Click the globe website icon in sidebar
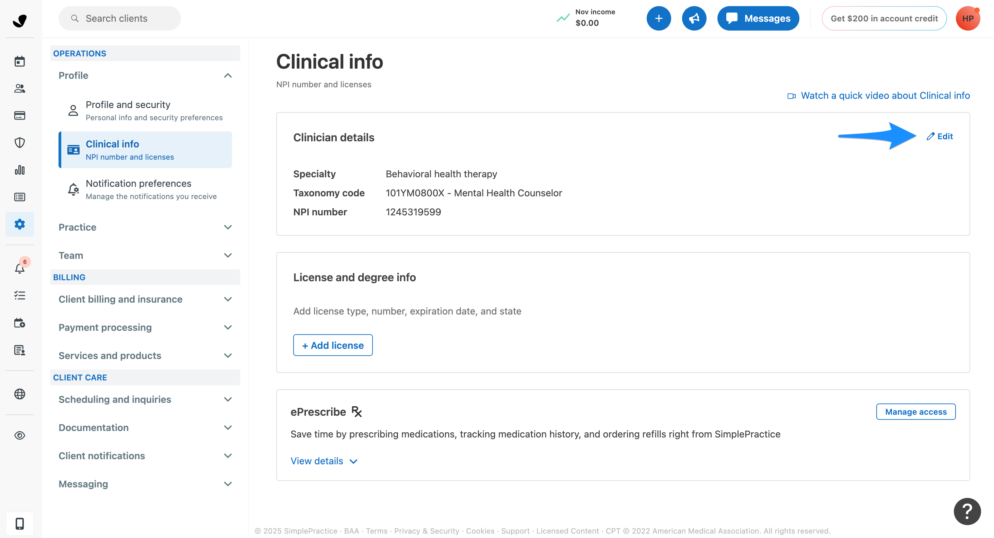Screen dimensions: 994x538 click(x=20, y=394)
